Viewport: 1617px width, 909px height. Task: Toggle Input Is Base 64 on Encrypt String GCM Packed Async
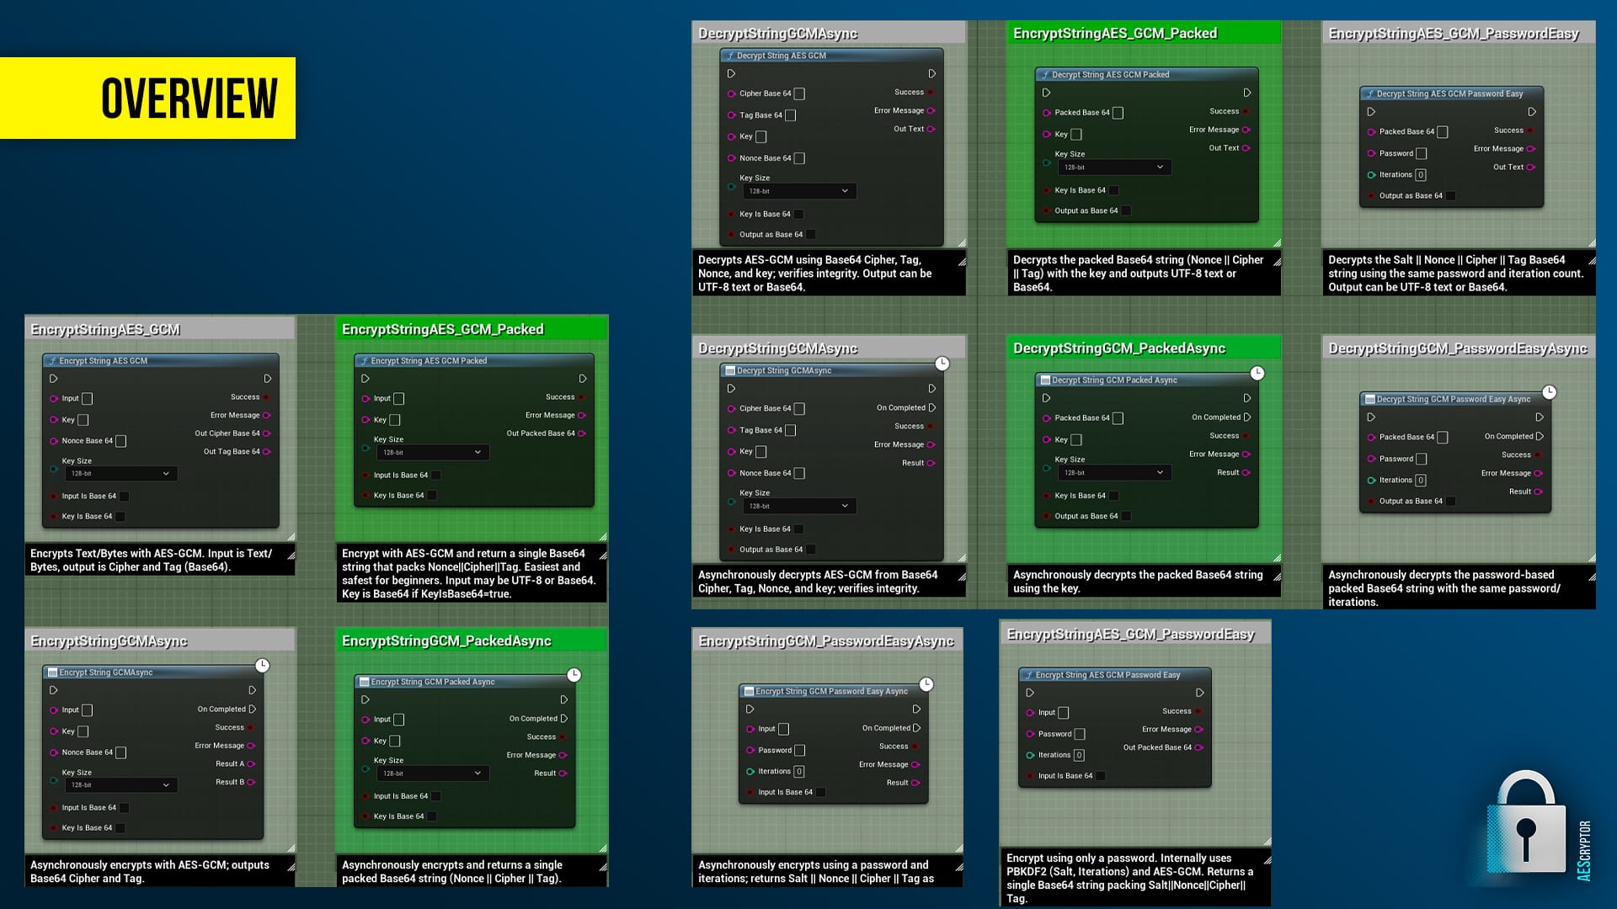(435, 796)
